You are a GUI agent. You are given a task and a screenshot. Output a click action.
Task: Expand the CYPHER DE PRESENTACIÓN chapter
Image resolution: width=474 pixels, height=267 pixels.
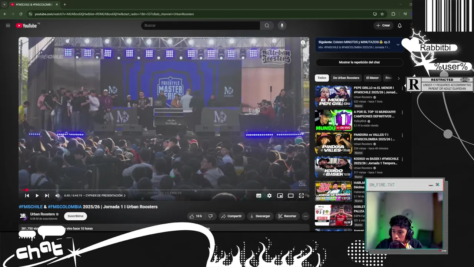(106, 195)
